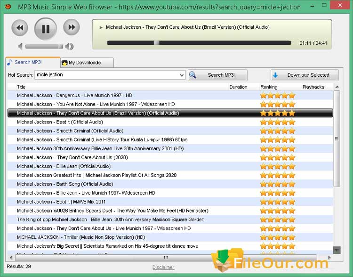Image resolution: width=353 pixels, height=277 pixels.
Task: Select 'Smooth Criminal (Official Audio)' row
Action: pyautogui.click(x=170, y=130)
